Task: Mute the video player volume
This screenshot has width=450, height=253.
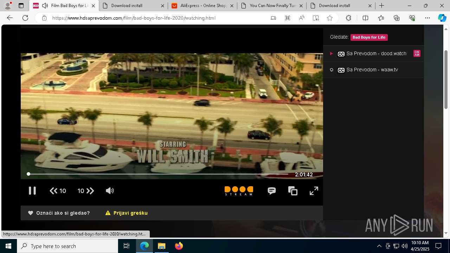Action: pos(110,191)
